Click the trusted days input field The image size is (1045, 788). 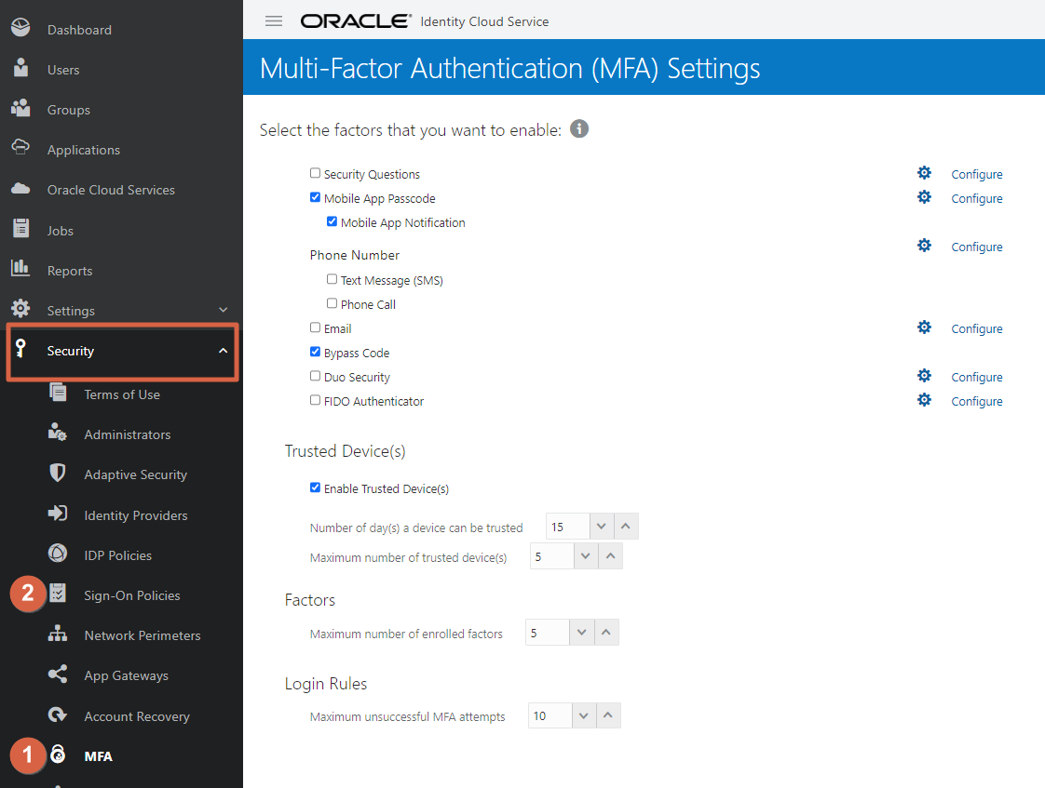point(568,527)
